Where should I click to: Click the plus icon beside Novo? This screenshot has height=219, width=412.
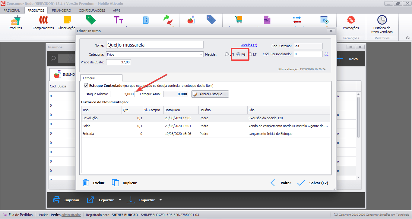(x=340, y=59)
